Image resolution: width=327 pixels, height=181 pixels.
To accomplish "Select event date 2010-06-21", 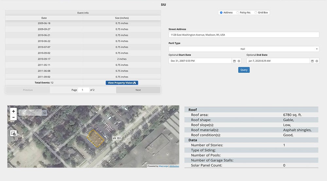I will 44,35.
